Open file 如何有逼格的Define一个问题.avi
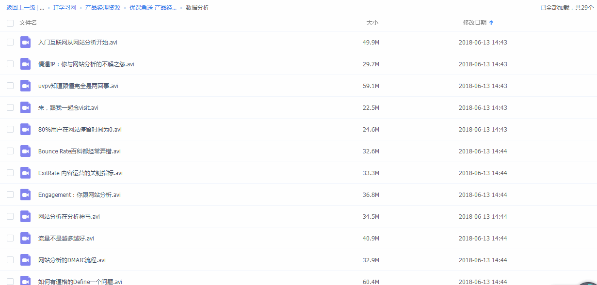This screenshot has width=597, height=285. coord(80,282)
